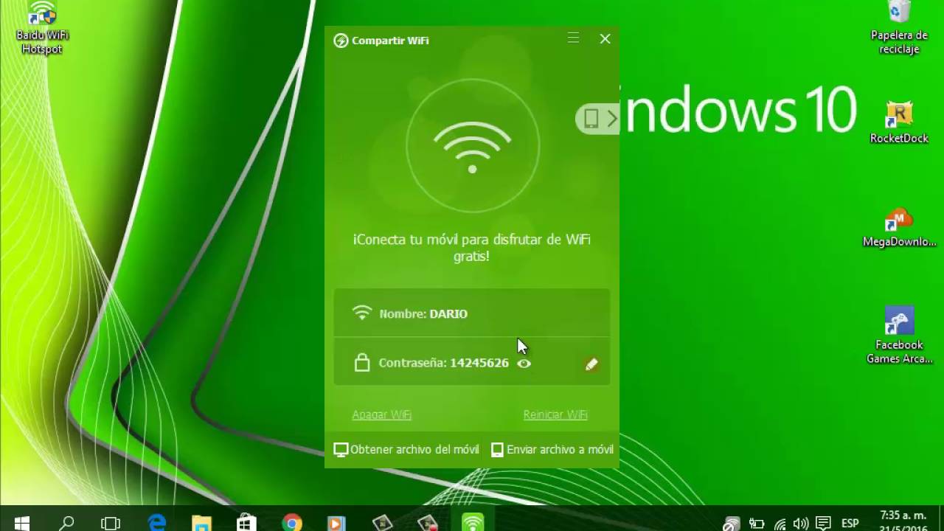This screenshot has width=944, height=531.
Task: Open Task View on the taskbar
Action: [111, 523]
